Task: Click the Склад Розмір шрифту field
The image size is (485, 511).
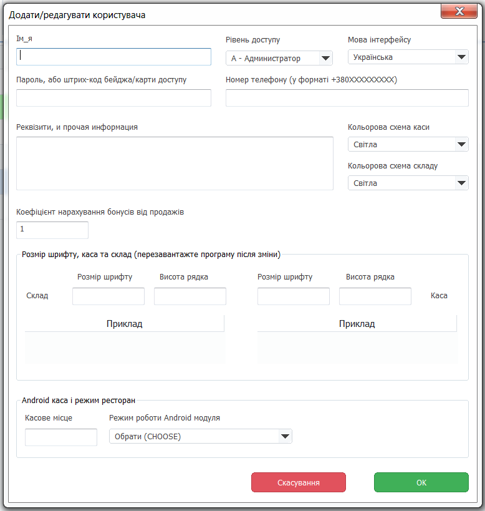Action: coord(108,296)
